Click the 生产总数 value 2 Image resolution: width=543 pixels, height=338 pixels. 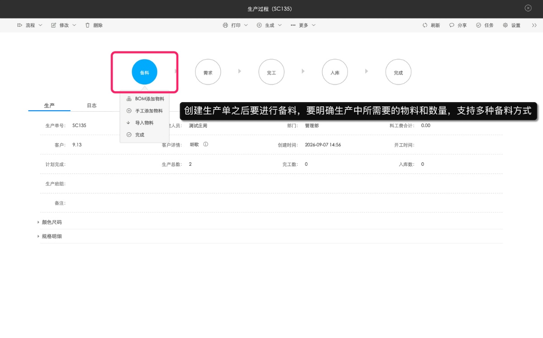click(x=190, y=164)
